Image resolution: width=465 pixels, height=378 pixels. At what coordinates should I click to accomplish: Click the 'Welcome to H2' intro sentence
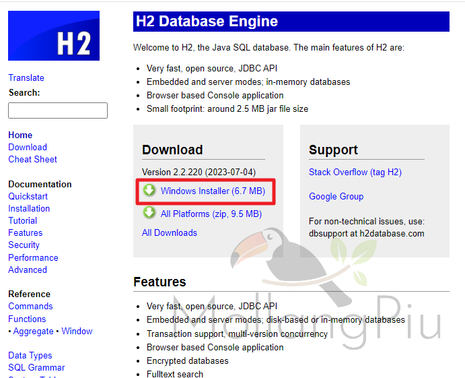pos(269,48)
